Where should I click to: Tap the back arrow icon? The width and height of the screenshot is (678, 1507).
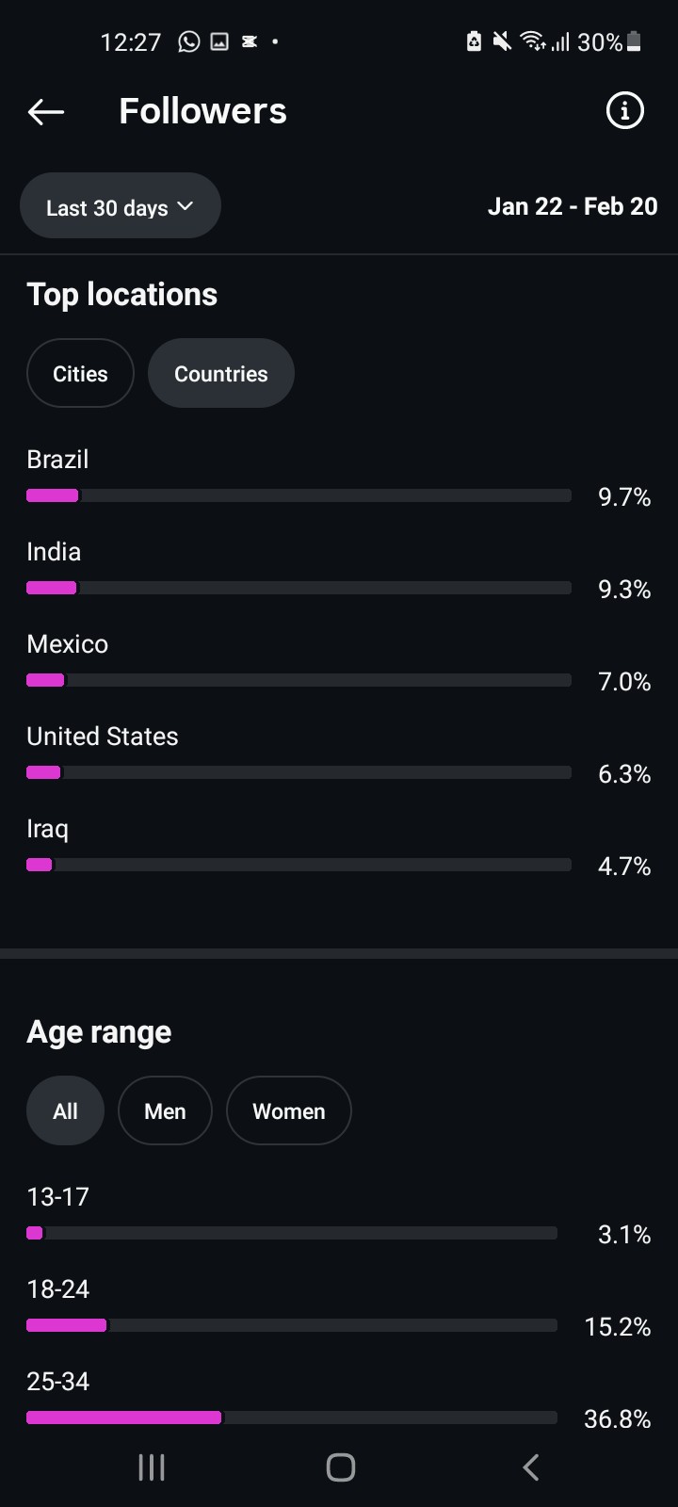45,112
